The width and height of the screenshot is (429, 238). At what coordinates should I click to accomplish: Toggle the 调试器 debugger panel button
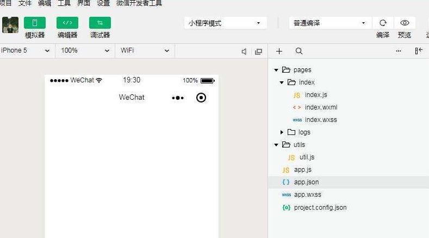pyautogui.click(x=100, y=23)
